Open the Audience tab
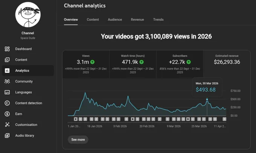Viewport: 256px width, 153px height. tap(115, 20)
